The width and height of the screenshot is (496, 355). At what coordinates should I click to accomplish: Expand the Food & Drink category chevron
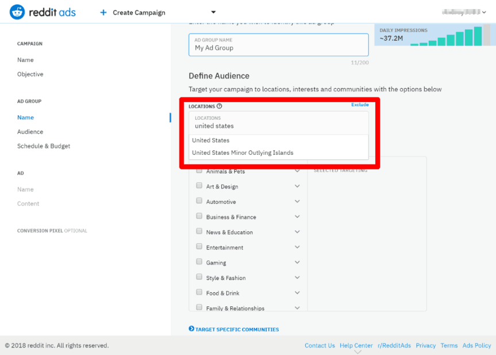(297, 292)
